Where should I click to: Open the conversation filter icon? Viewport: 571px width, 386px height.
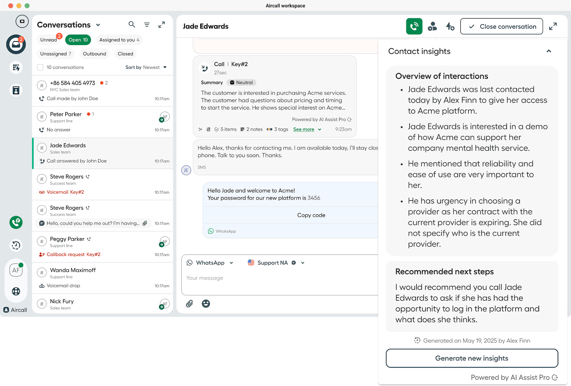pos(147,25)
